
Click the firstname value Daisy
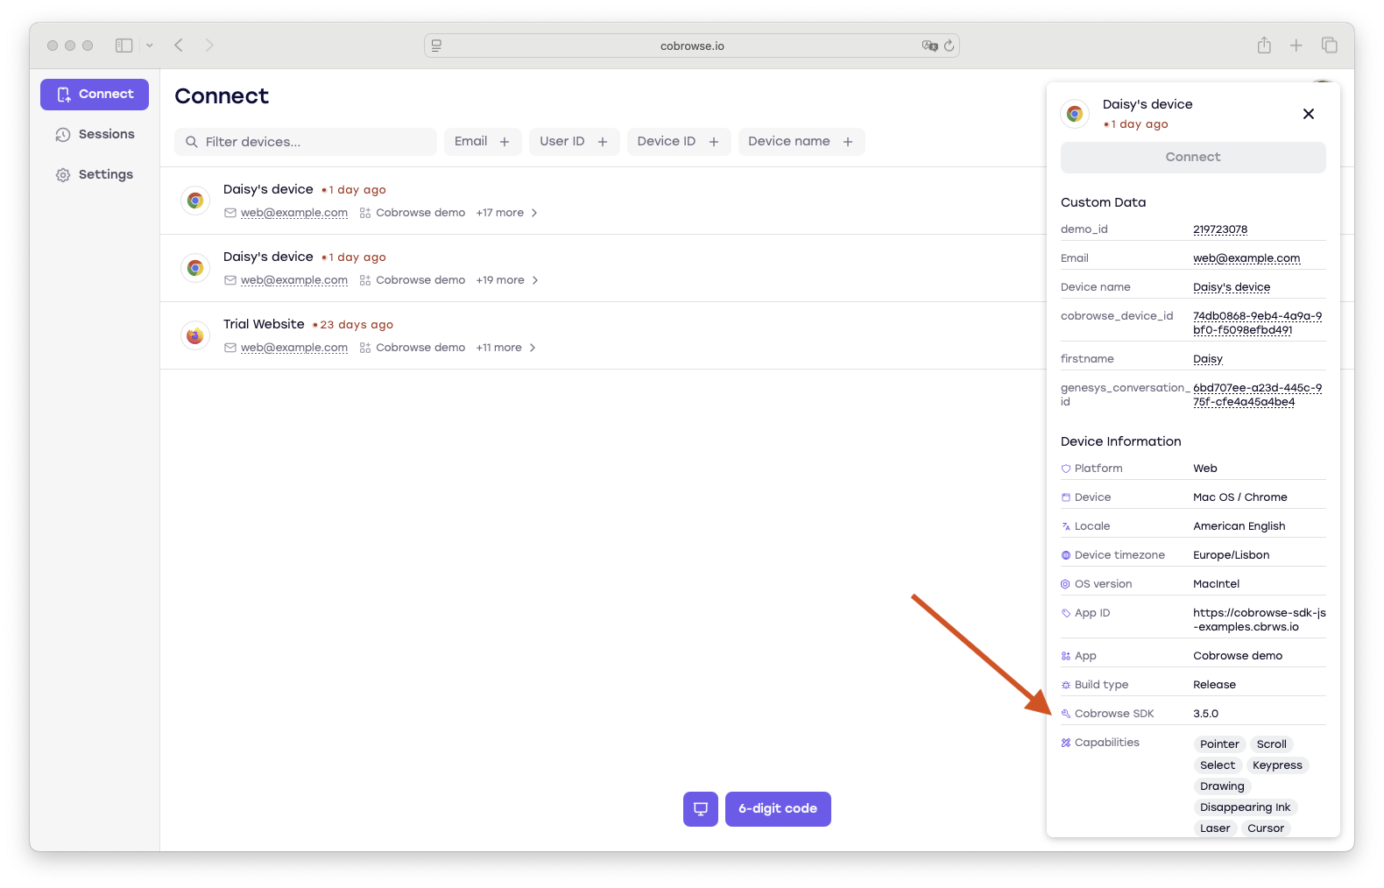[x=1208, y=359]
